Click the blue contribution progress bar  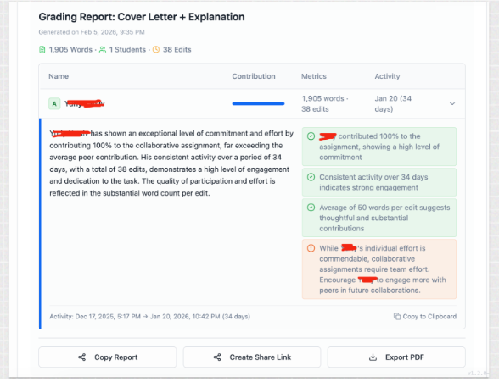pyautogui.click(x=258, y=103)
